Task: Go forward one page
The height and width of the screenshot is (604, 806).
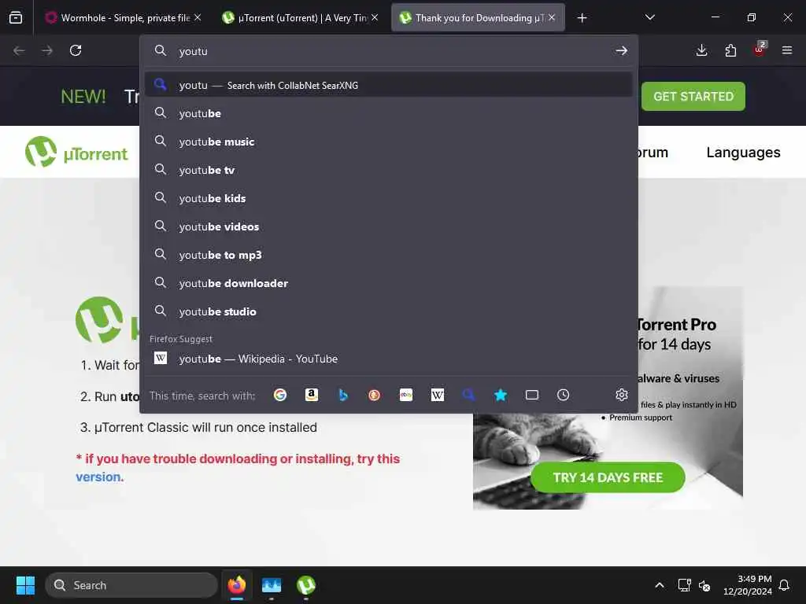Action: pyautogui.click(x=47, y=50)
